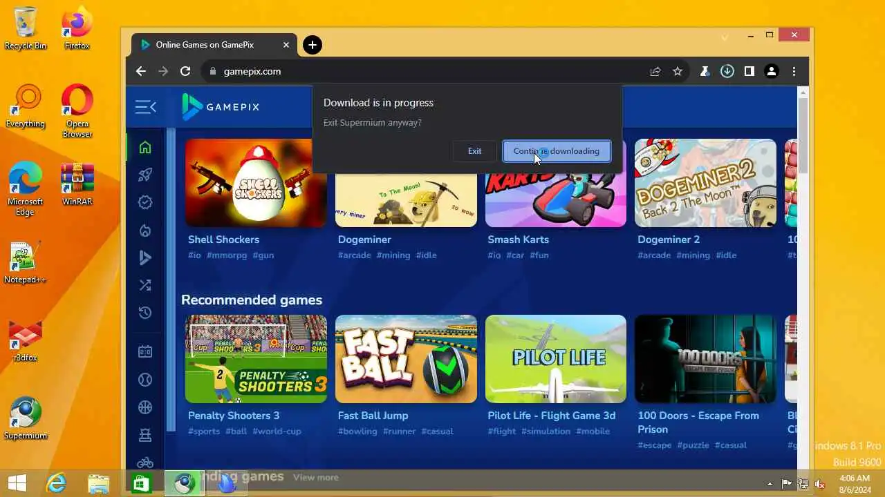885x497 pixels.
Task: Open the Dogeminer 2 game thumbnail
Action: click(705, 183)
